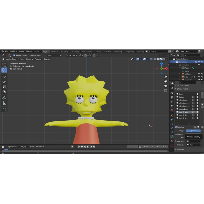Screen dimensions: 204x204
Task: Toggle the Surface Project checkbox
Action: [14, 55]
